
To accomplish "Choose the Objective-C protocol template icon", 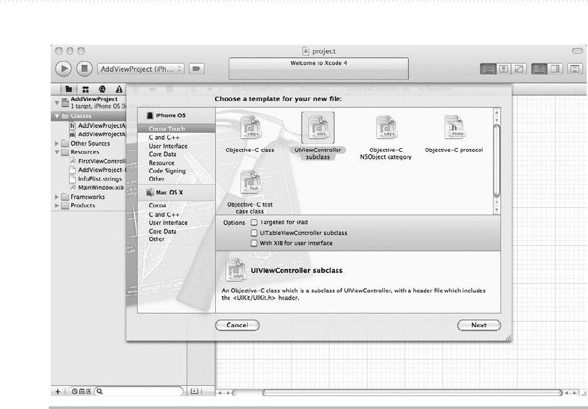I will click(x=454, y=127).
